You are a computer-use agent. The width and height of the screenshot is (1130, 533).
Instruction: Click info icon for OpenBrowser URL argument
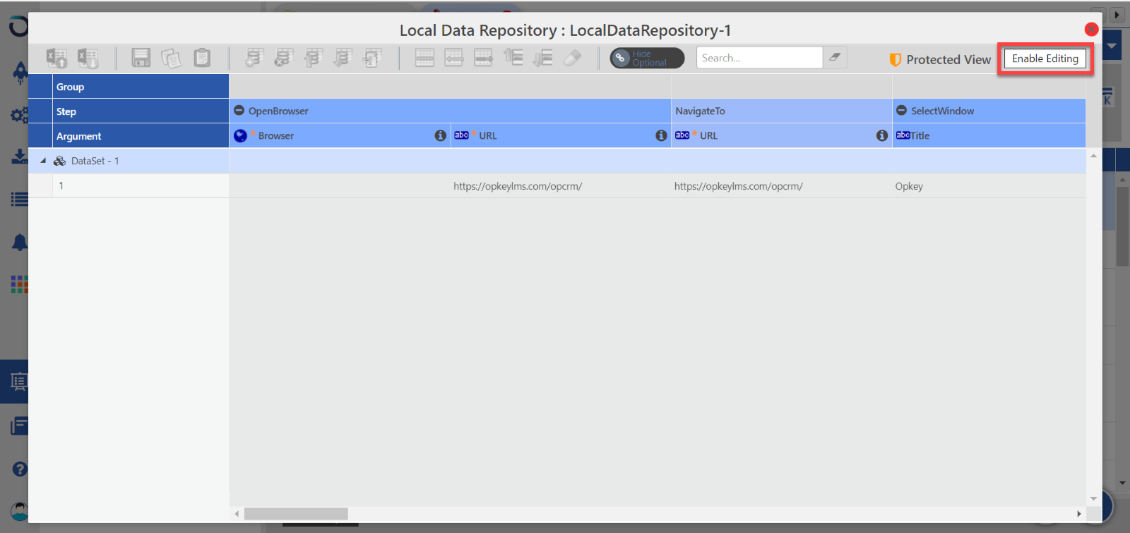pos(661,135)
